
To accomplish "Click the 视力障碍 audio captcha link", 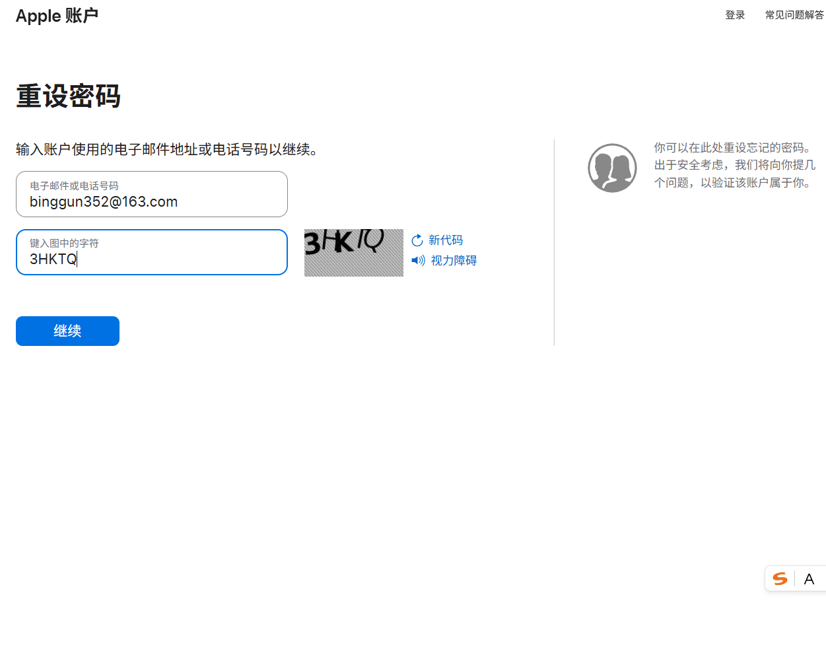I will coord(454,261).
